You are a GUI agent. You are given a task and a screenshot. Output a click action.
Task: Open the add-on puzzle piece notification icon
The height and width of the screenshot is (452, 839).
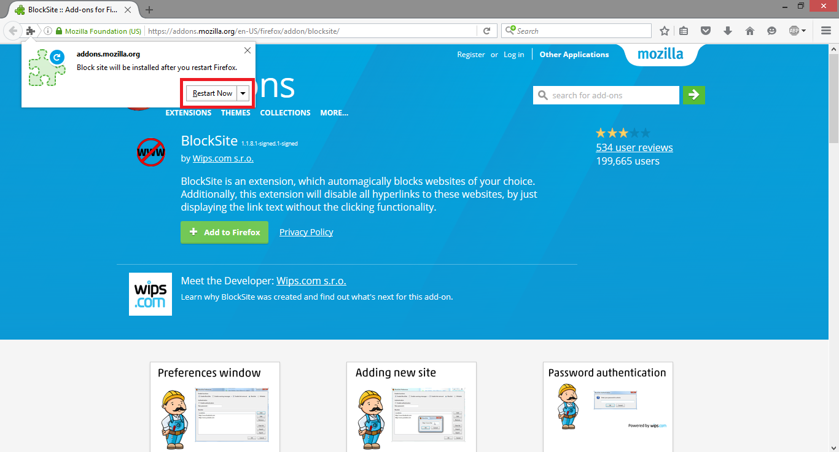coord(31,31)
